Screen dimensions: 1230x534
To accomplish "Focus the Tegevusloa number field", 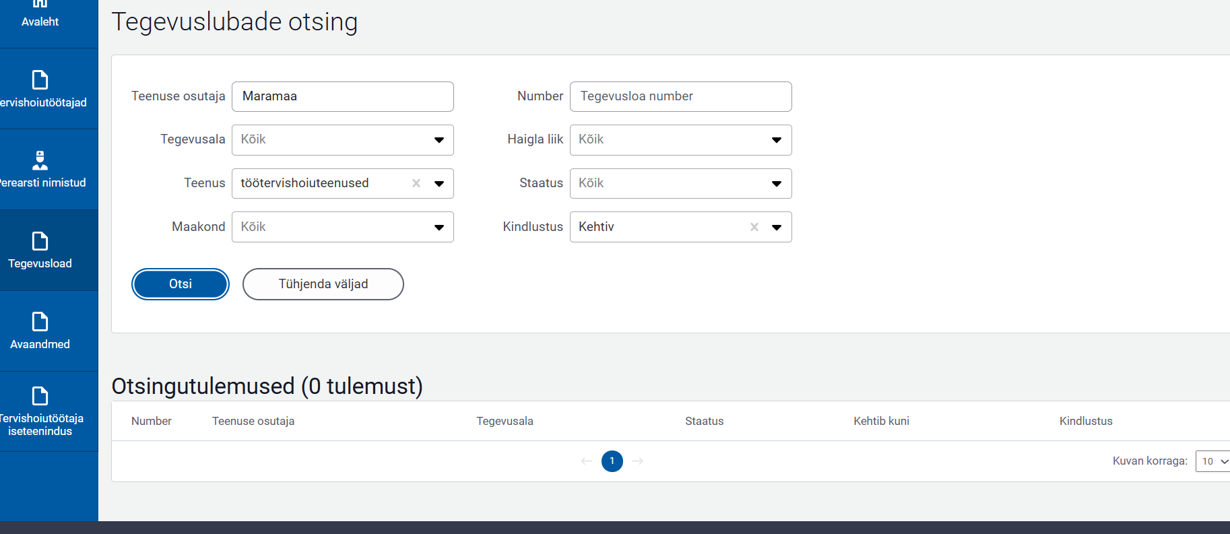I will point(680,96).
